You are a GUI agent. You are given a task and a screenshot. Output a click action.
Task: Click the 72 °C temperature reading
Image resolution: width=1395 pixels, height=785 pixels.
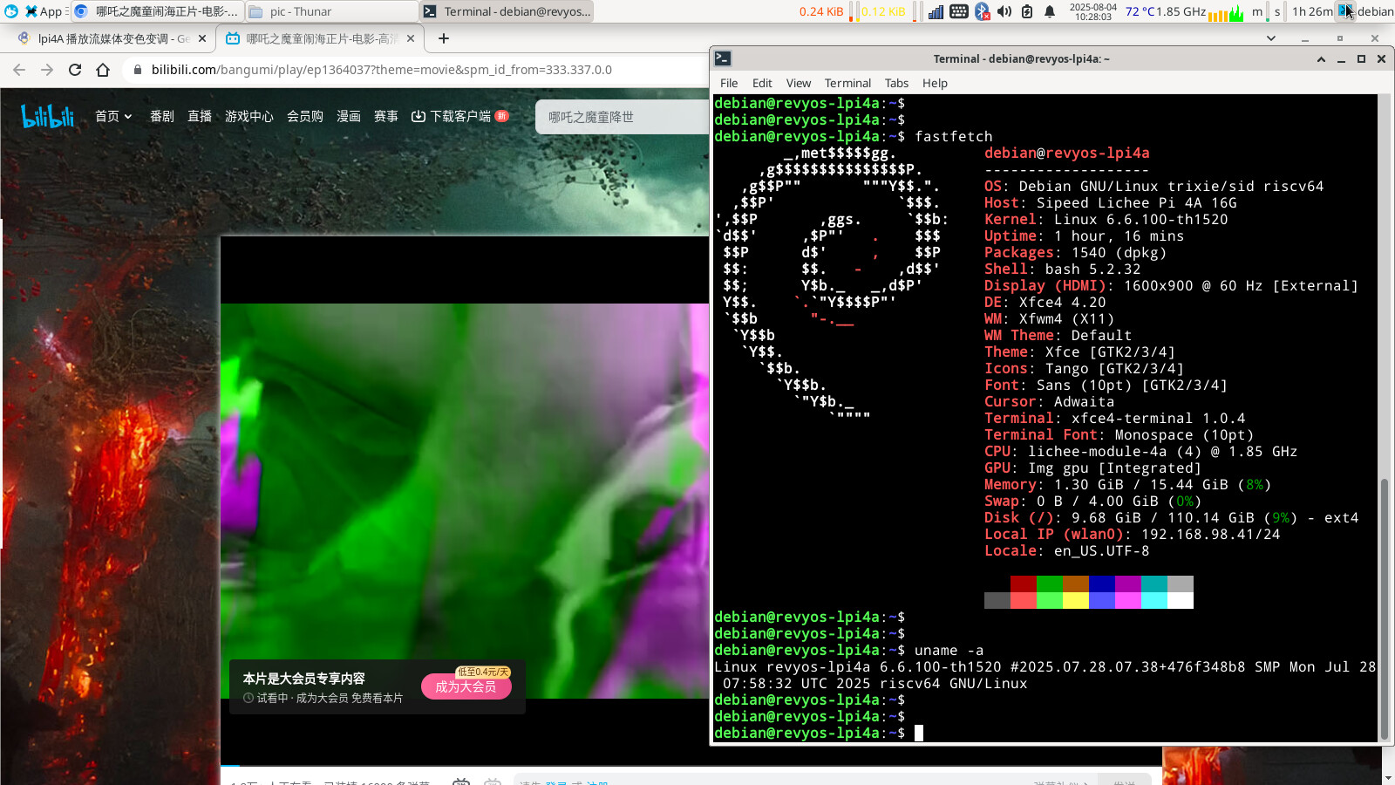click(x=1140, y=11)
